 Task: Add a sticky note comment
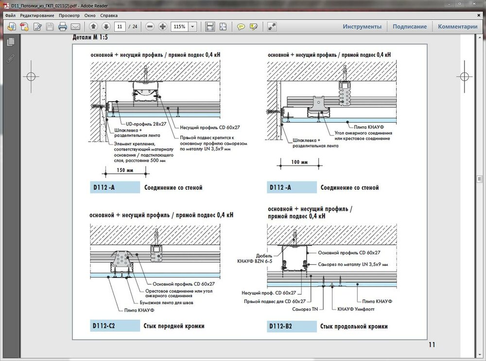tap(241, 27)
